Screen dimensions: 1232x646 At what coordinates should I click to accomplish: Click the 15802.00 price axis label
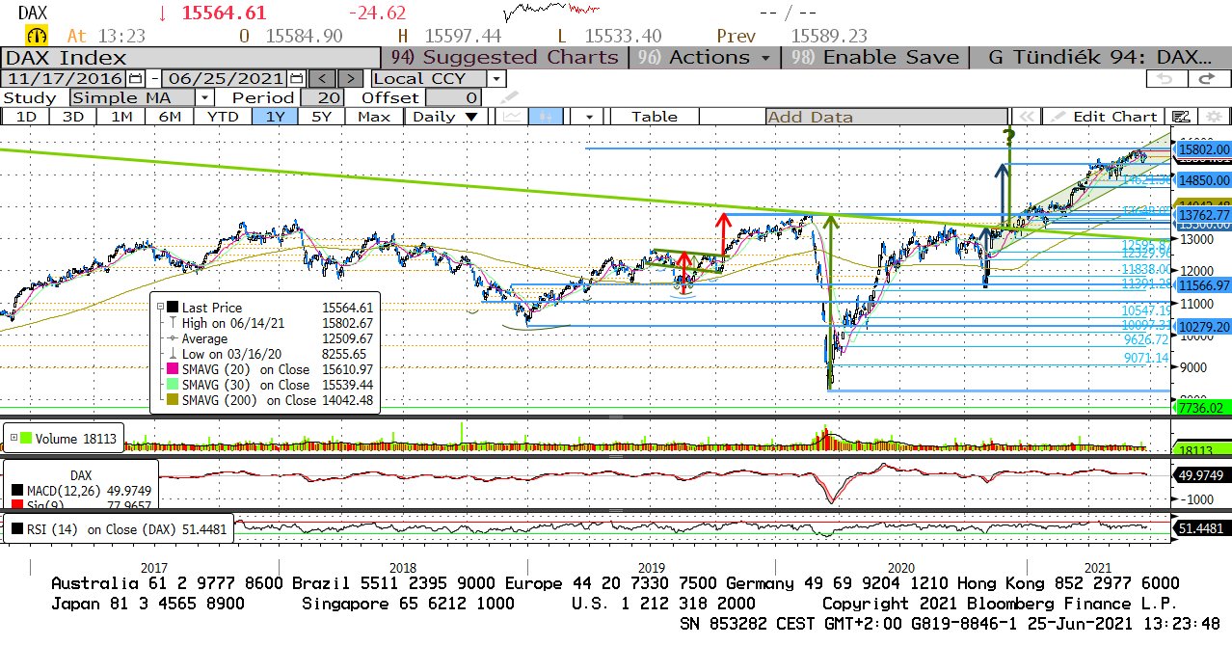(x=1202, y=149)
